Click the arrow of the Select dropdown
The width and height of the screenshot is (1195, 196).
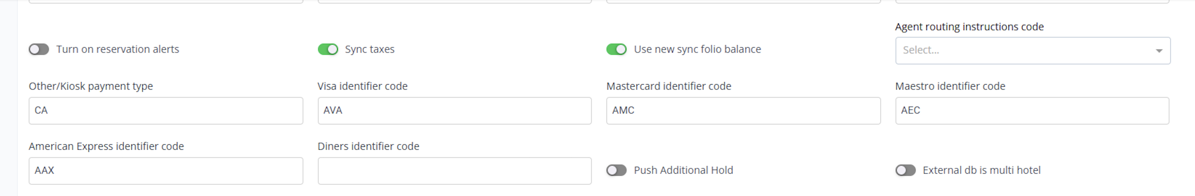[1159, 51]
